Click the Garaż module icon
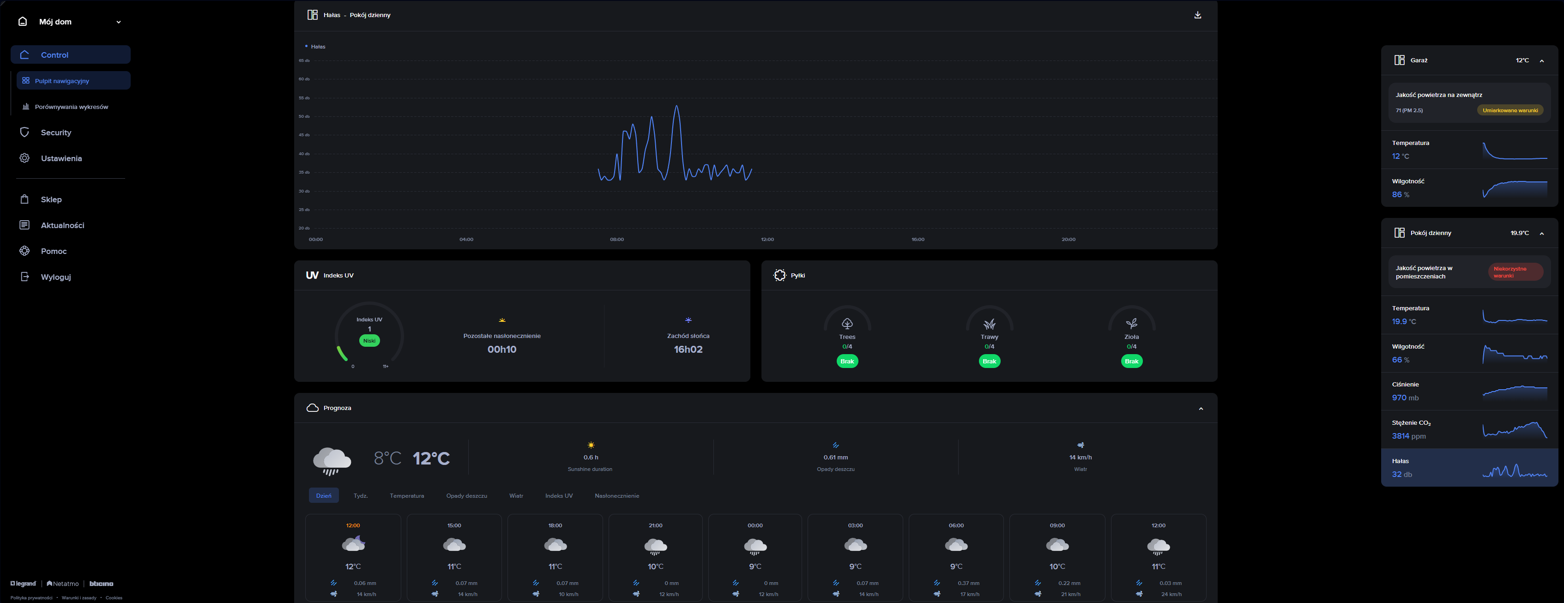This screenshot has height=603, width=1564. (1399, 60)
